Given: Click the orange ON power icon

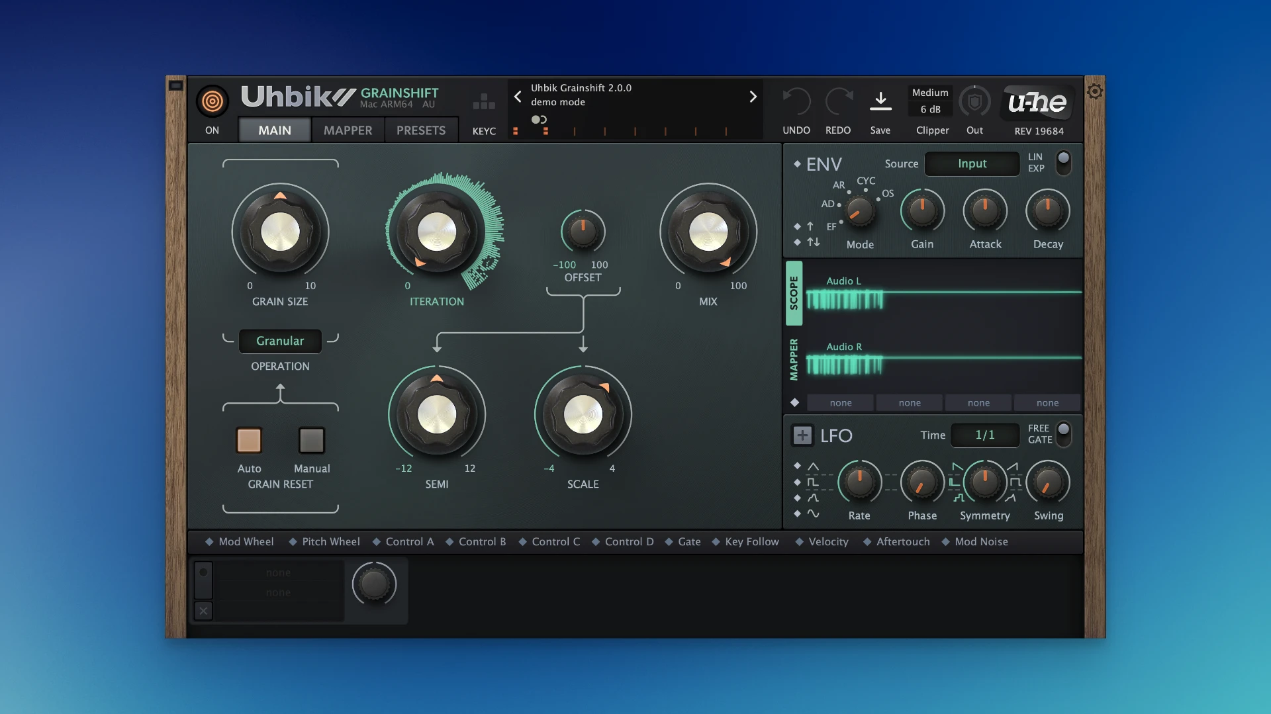Looking at the screenshot, I should click(x=212, y=101).
